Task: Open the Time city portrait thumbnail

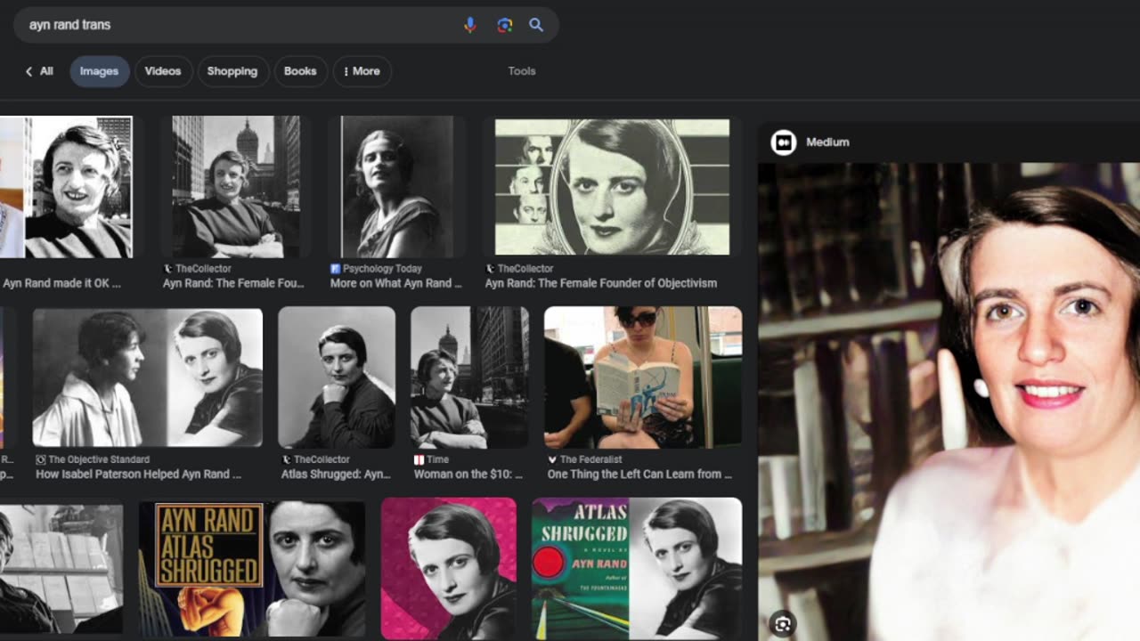Action: coord(469,377)
